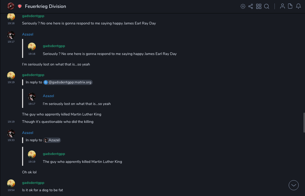
Task: Open notifications bell icon
Action: pos(298,6)
